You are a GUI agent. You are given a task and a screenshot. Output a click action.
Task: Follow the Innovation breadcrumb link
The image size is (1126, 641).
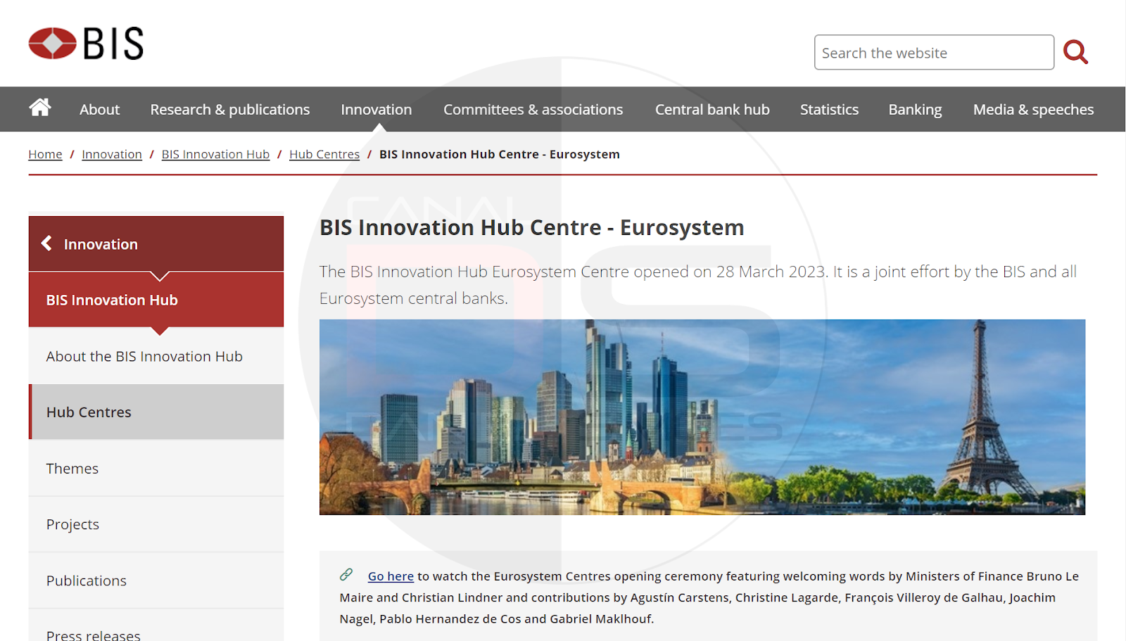coord(112,154)
